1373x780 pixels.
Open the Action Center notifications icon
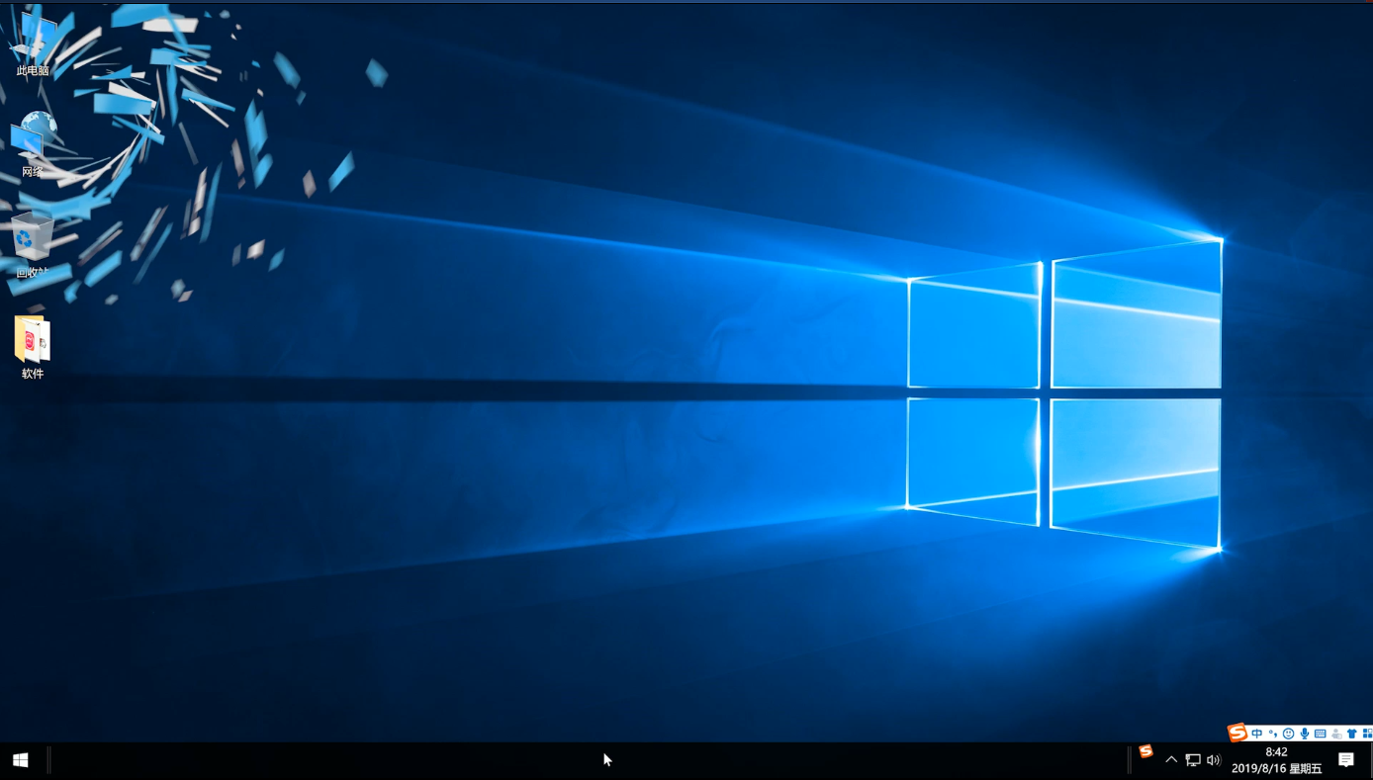(x=1346, y=760)
